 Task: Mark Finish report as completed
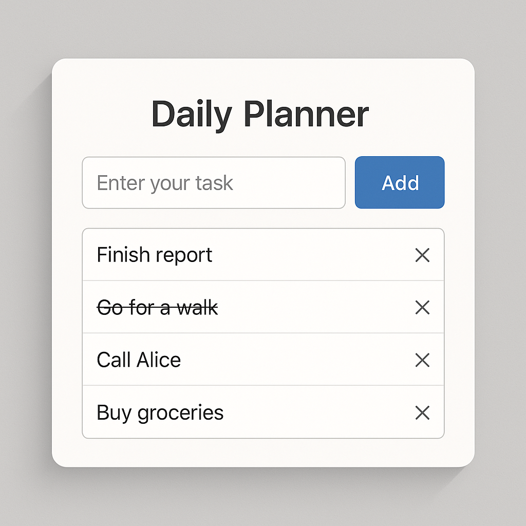tap(154, 255)
